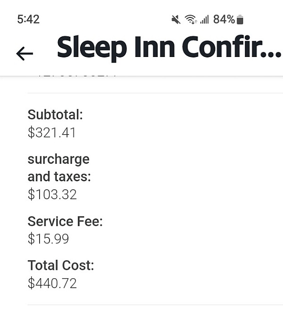Select the $103.32 taxes amount
This screenshot has width=283, height=315.
click(52, 194)
